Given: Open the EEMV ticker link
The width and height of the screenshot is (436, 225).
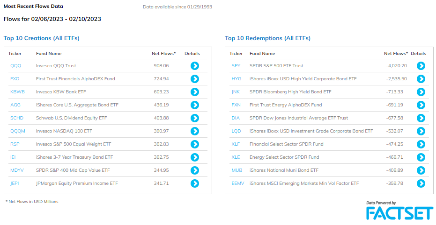Looking at the screenshot, I should (238, 183).
